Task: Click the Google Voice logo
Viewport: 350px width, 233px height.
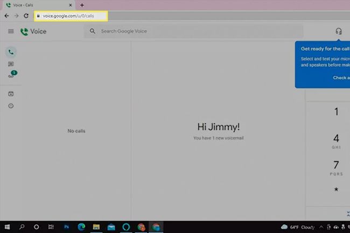Action: tap(33, 31)
